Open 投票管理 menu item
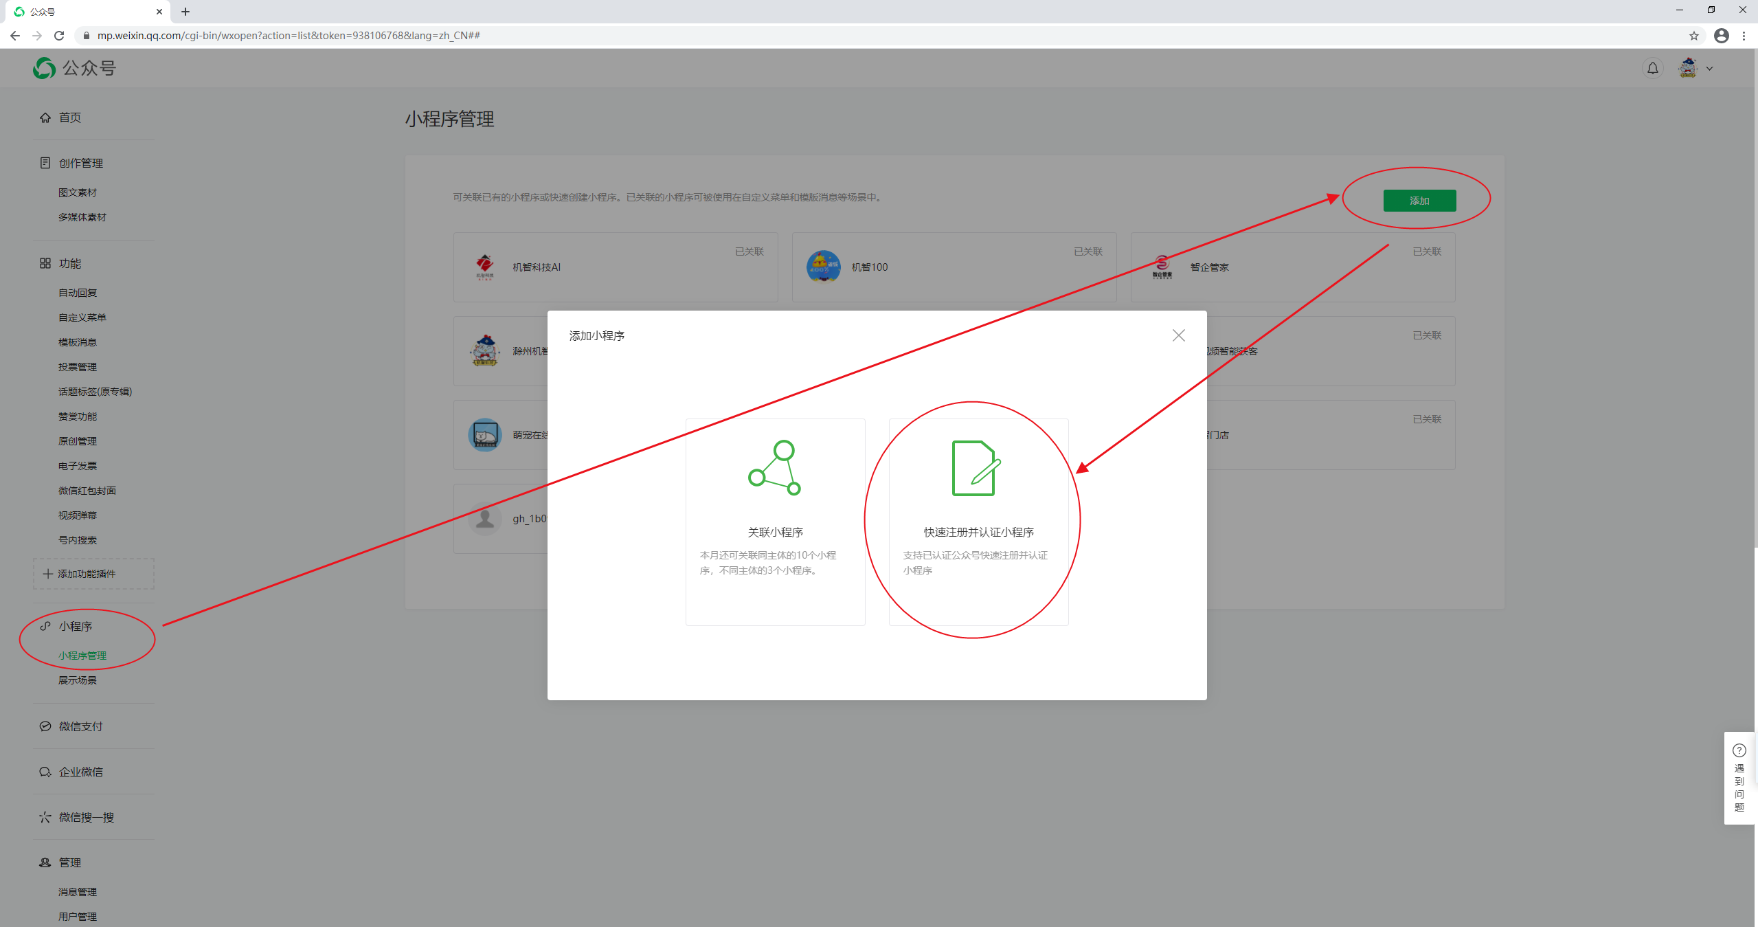Screen dimensions: 1758x927 pos(78,367)
